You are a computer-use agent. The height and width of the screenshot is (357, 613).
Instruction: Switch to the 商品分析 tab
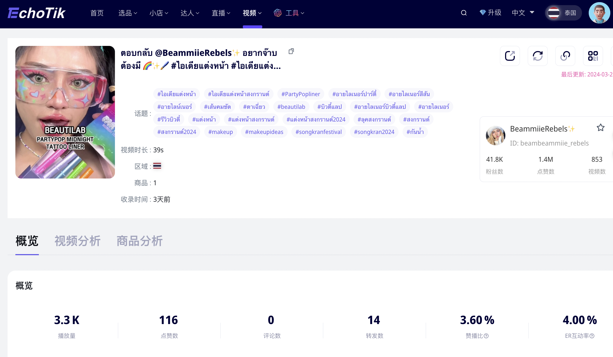[139, 241]
